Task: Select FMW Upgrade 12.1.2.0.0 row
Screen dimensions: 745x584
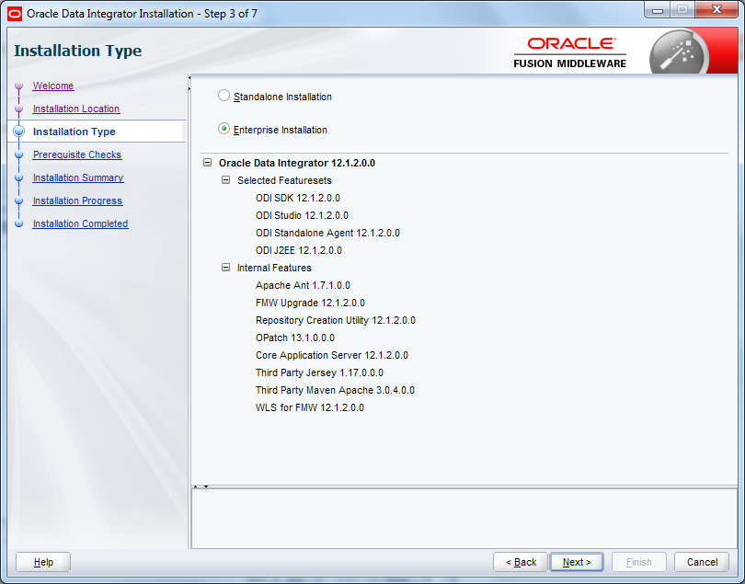Action: 310,303
